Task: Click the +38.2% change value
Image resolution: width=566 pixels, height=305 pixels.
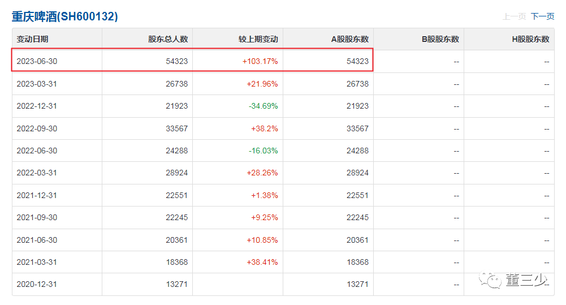Action: coord(265,128)
